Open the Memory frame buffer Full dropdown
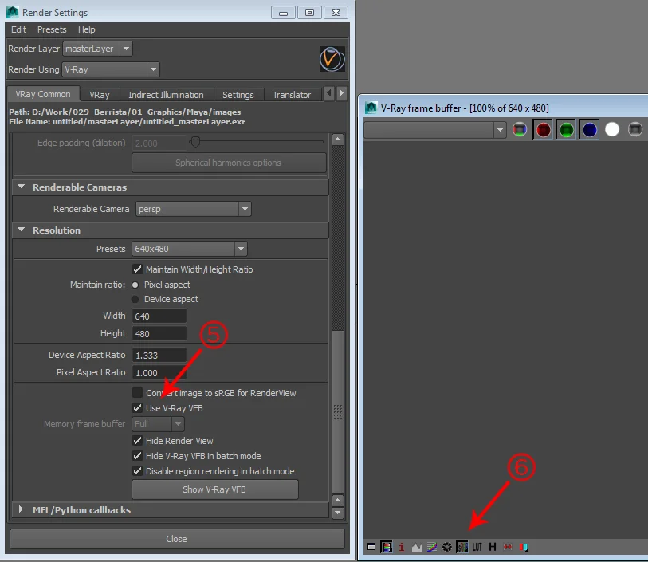 point(159,424)
